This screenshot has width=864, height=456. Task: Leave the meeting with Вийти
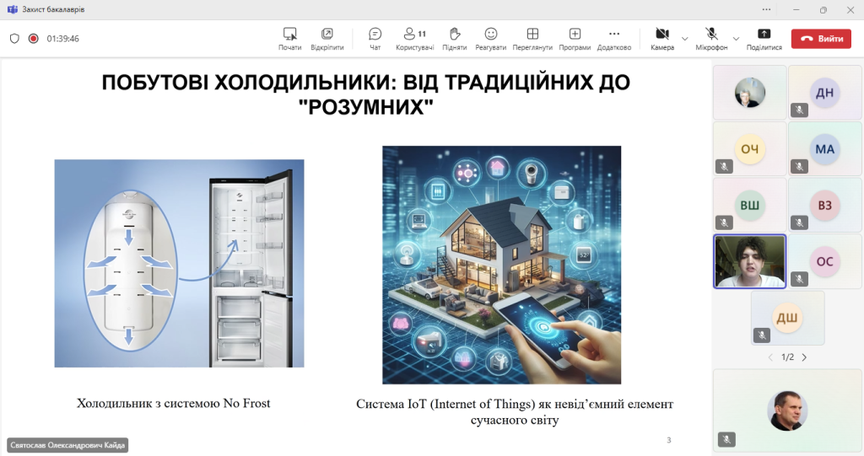point(821,39)
